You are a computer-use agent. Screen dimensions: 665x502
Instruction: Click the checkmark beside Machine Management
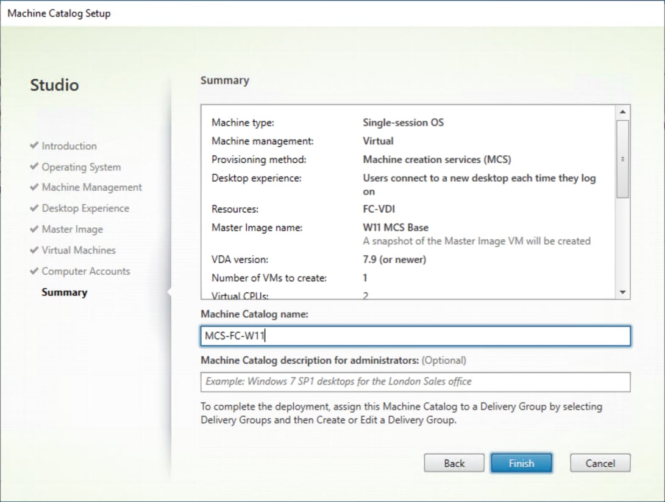[x=34, y=187]
